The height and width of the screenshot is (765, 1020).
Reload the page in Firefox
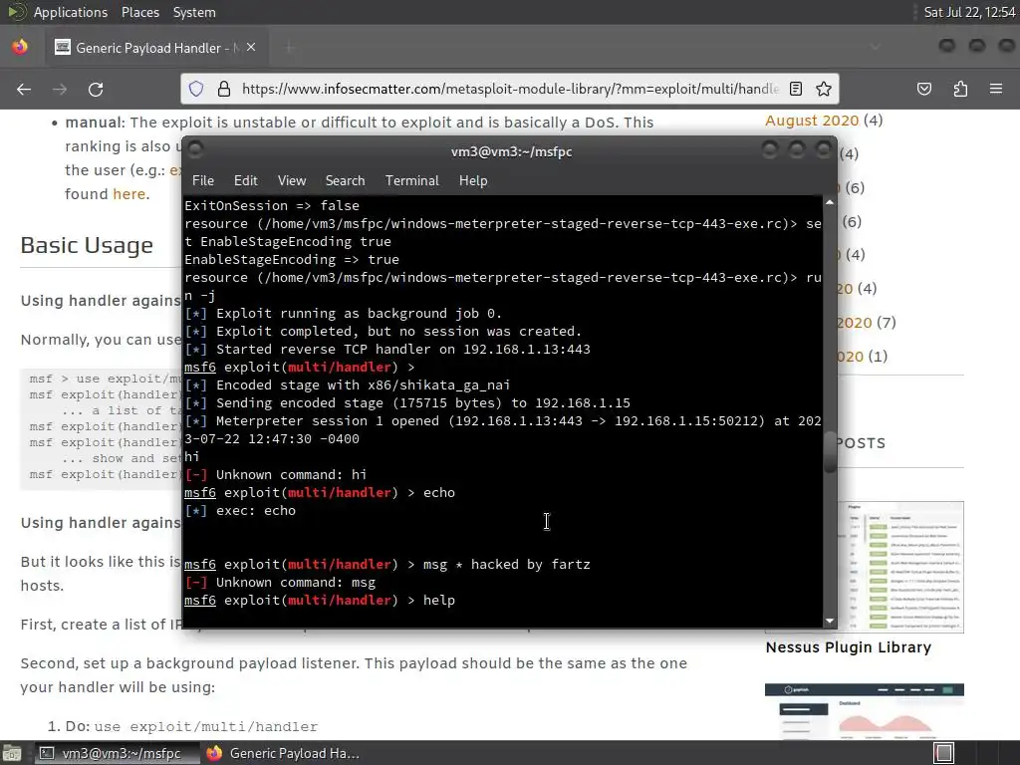96,89
